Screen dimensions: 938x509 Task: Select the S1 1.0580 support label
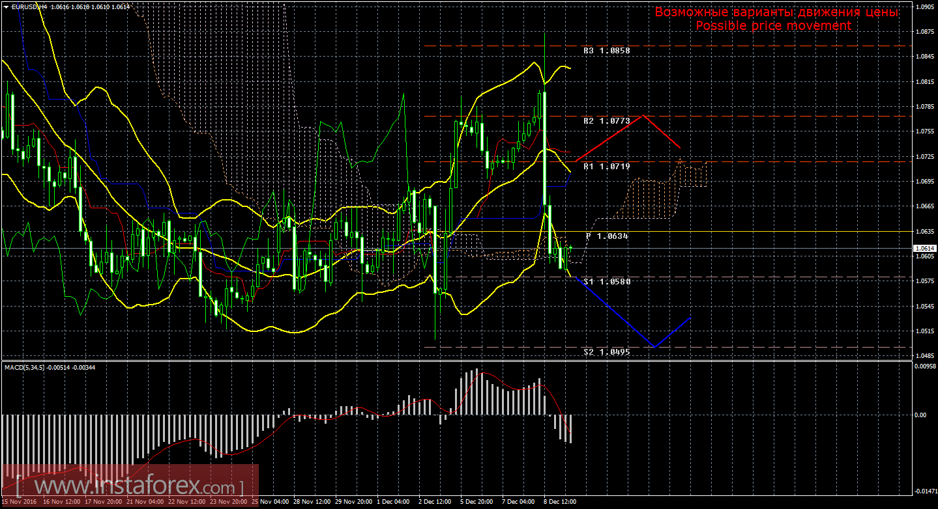point(606,281)
